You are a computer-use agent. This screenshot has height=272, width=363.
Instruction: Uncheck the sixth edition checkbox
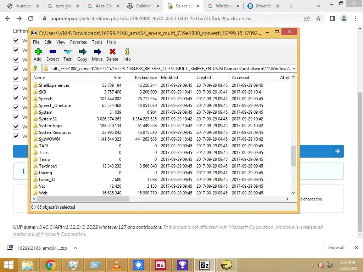tap(16, 88)
